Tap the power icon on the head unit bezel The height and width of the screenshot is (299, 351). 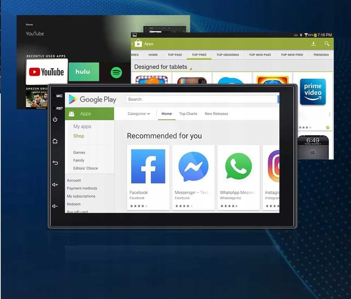coord(55,119)
